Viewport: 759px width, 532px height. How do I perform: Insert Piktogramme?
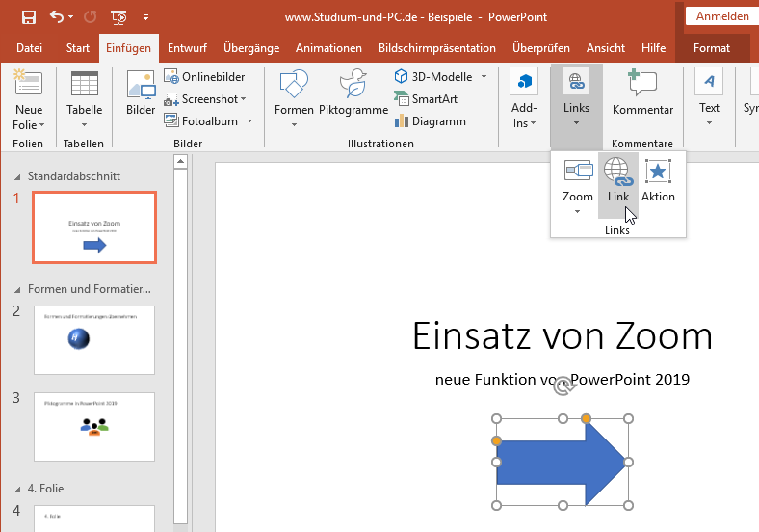point(353,93)
